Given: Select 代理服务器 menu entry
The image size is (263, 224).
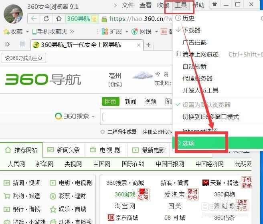Looking at the screenshot, I should [x=197, y=78].
